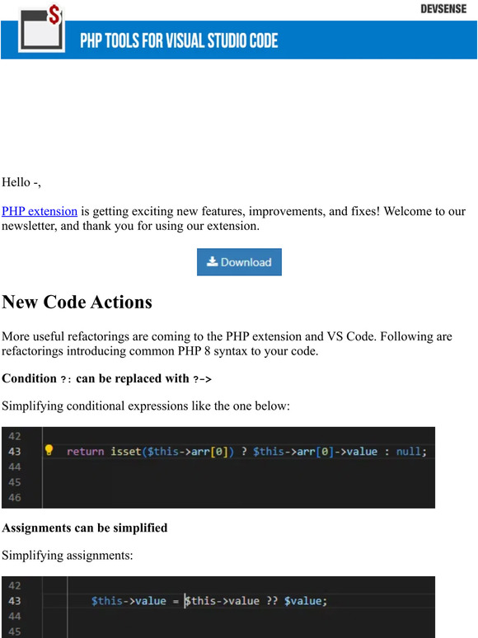
Task: Click the download arrow icon in button
Action: point(213,261)
